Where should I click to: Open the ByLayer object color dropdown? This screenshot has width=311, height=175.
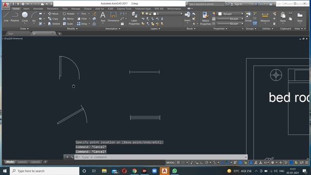(230, 14)
